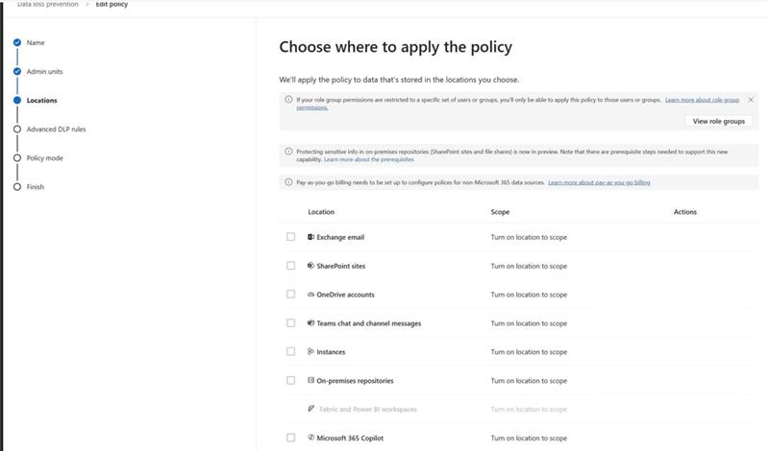The width and height of the screenshot is (769, 451).
Task: Open Learn more about pay-as-you-go billing link
Action: (599, 182)
